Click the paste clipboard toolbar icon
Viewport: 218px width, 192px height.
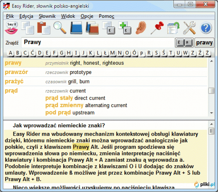click(44, 28)
